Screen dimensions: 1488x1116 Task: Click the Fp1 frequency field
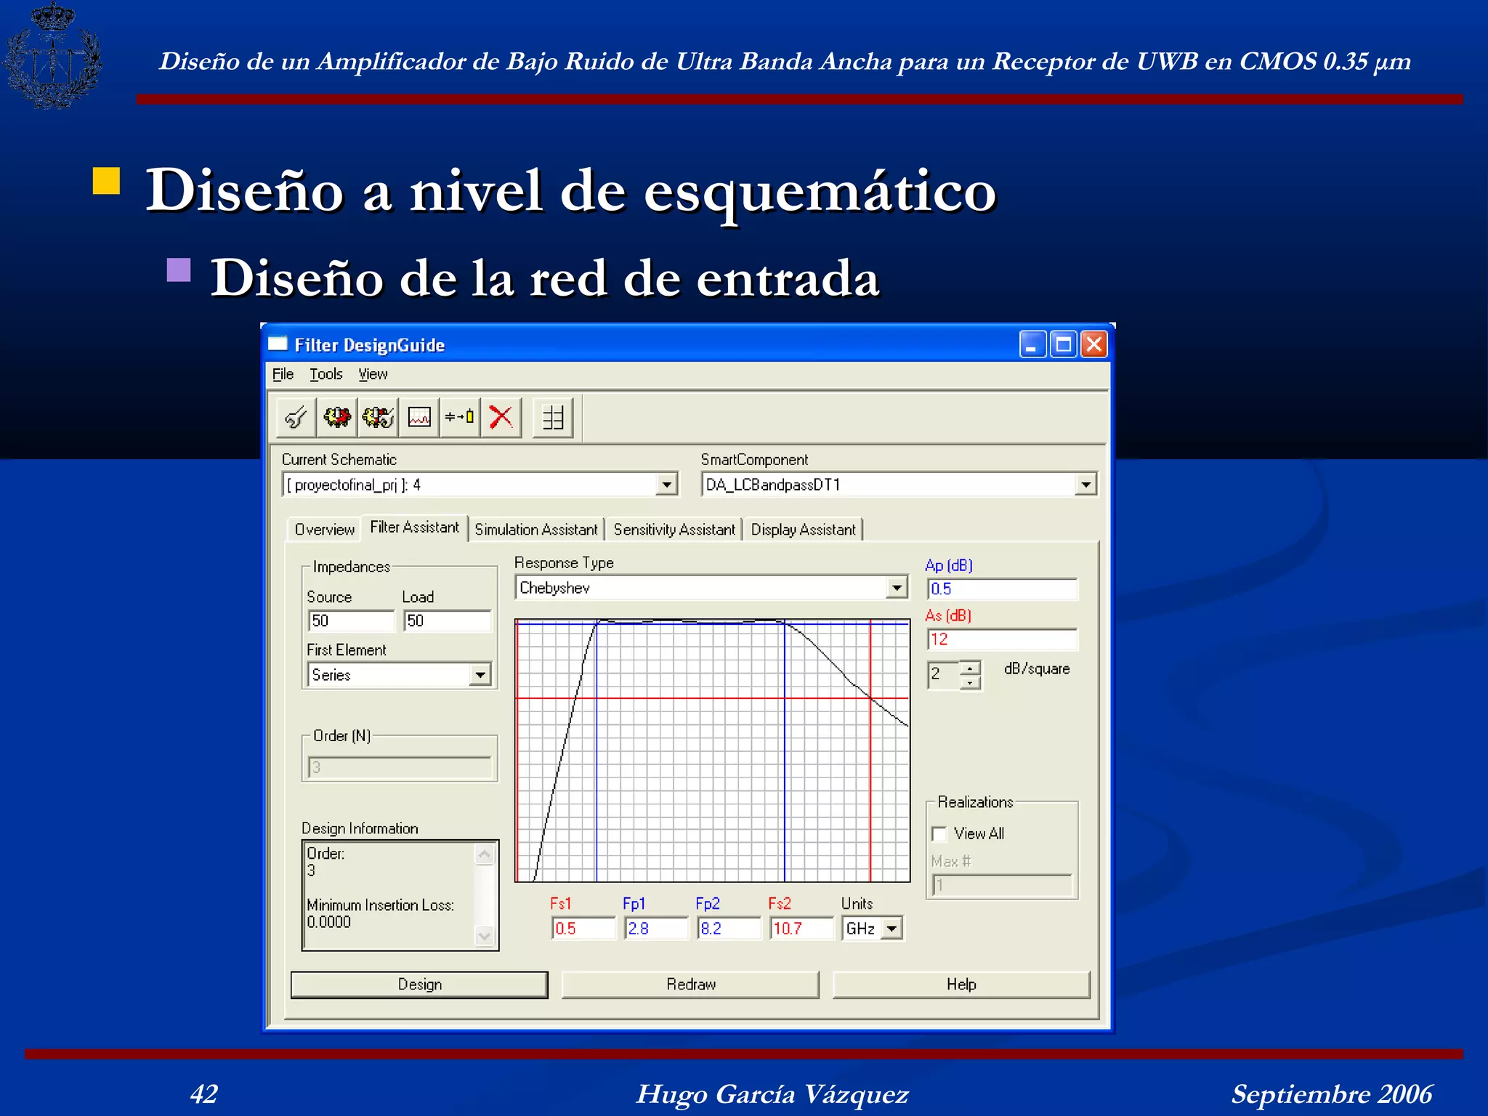pos(656,929)
